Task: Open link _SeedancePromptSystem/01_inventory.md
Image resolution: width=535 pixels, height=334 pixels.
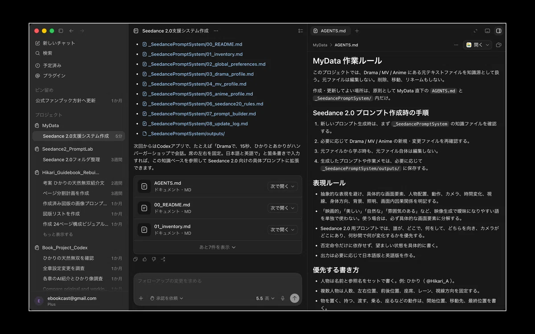Action: [195, 54]
